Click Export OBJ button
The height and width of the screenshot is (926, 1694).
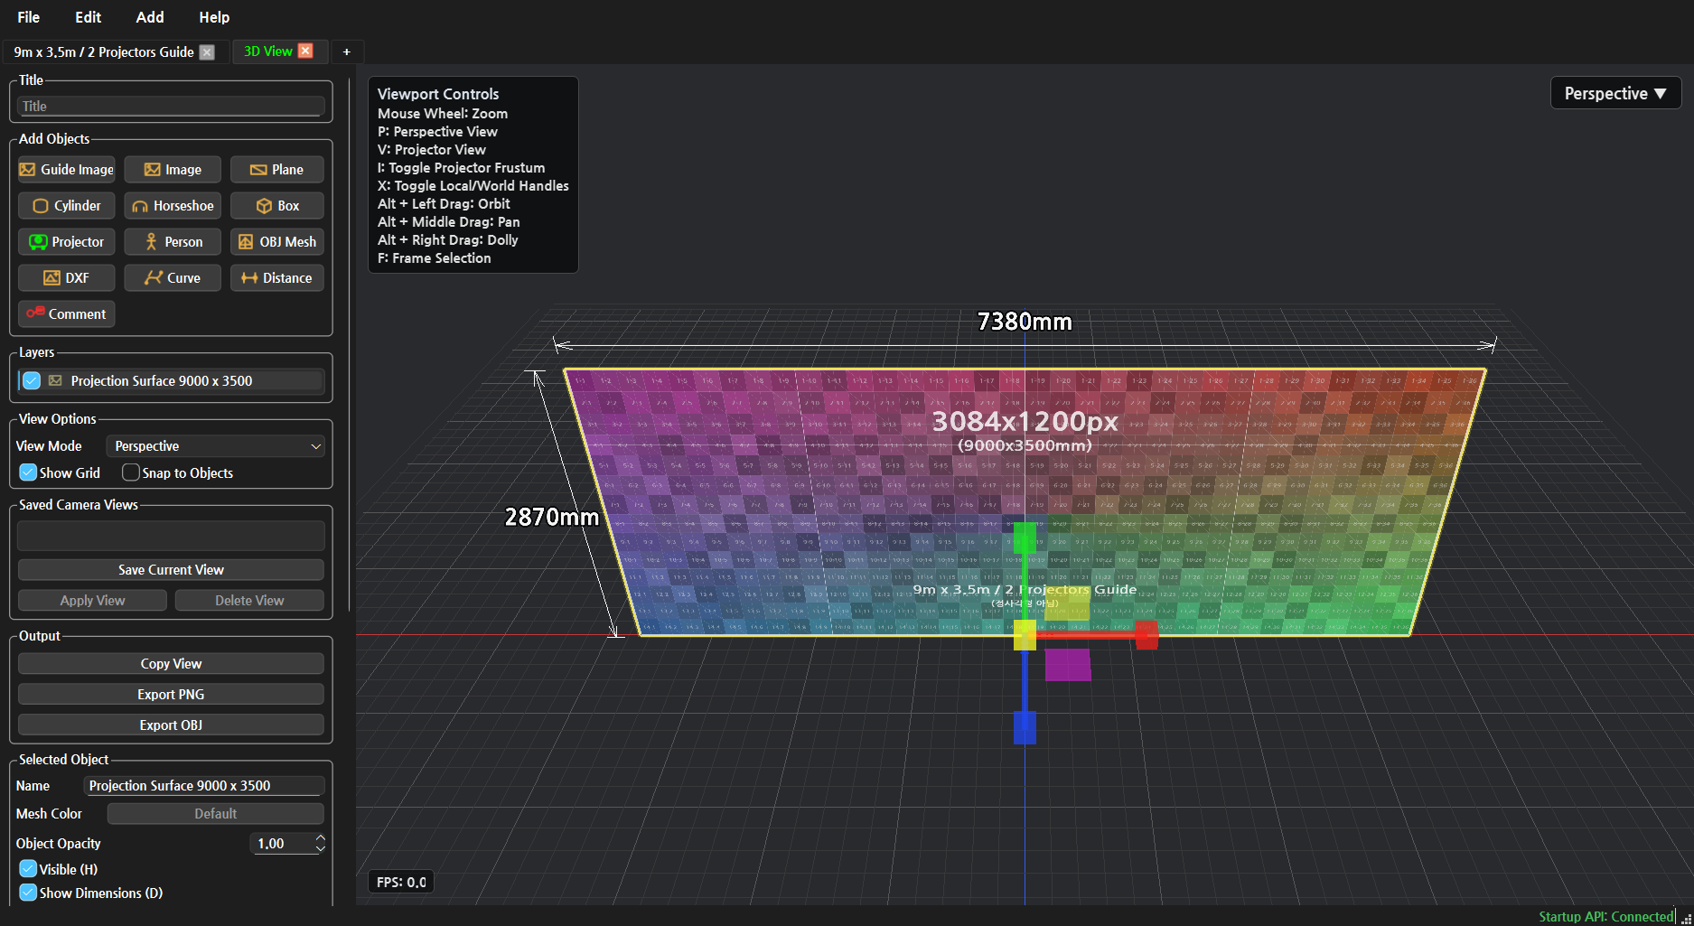(171, 725)
